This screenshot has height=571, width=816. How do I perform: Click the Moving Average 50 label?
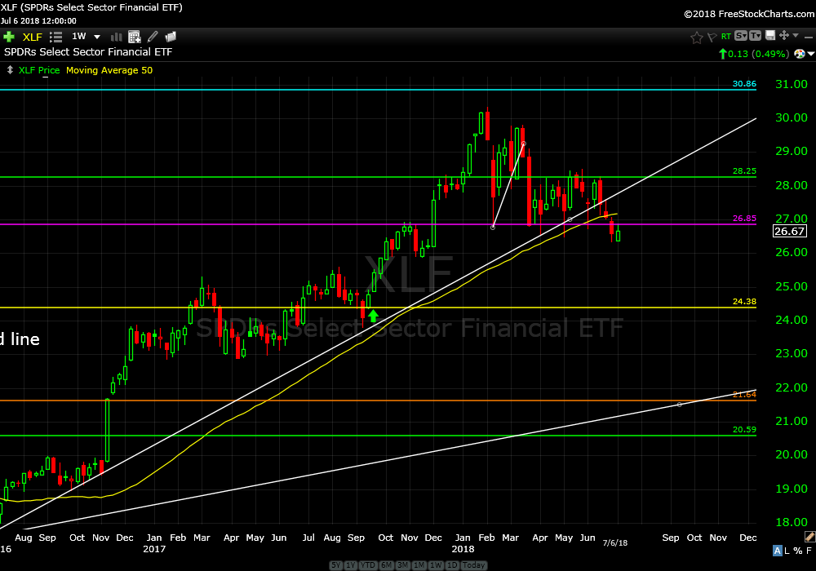(x=109, y=70)
